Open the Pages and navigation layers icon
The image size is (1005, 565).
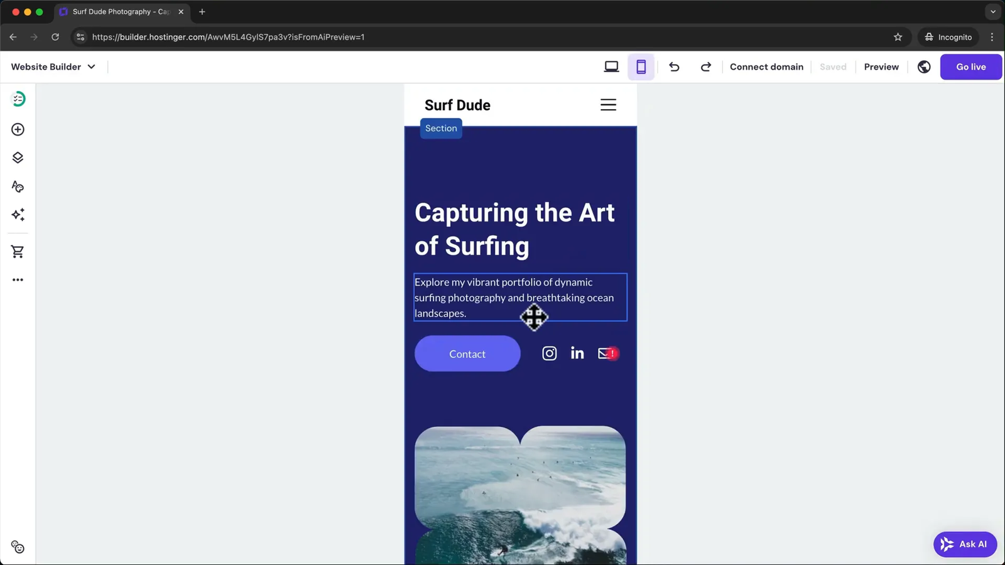tap(18, 158)
